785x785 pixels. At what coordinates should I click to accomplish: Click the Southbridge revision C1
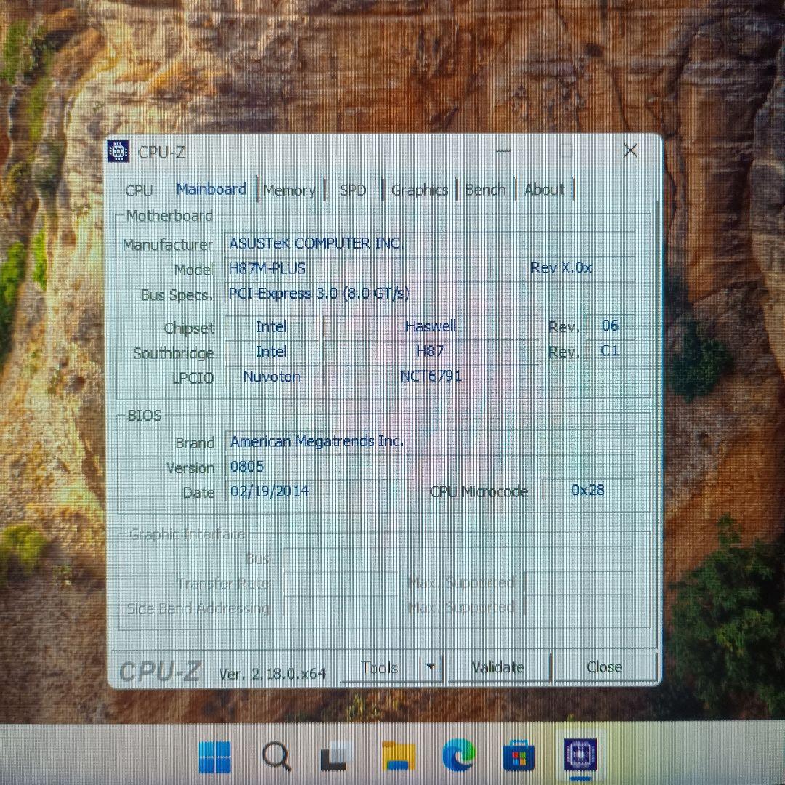[611, 350]
